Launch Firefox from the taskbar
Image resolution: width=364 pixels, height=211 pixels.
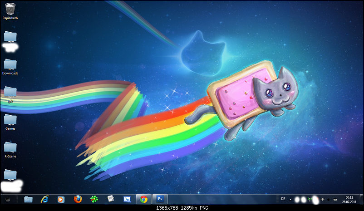pos(78,199)
